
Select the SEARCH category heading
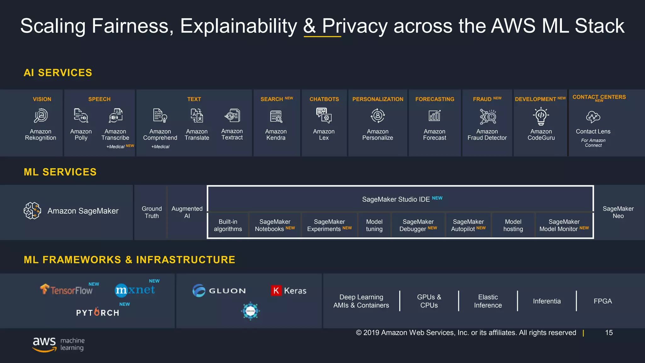coord(272,99)
